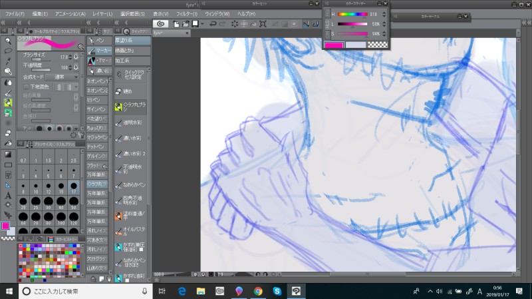This screenshot has height=299, width=532.
Task: Click magnifier on brush stroke preview
Action: coord(80,47)
